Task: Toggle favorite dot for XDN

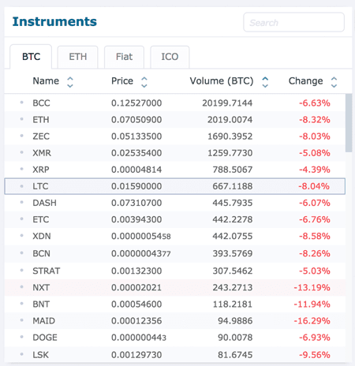Action: click(x=22, y=236)
